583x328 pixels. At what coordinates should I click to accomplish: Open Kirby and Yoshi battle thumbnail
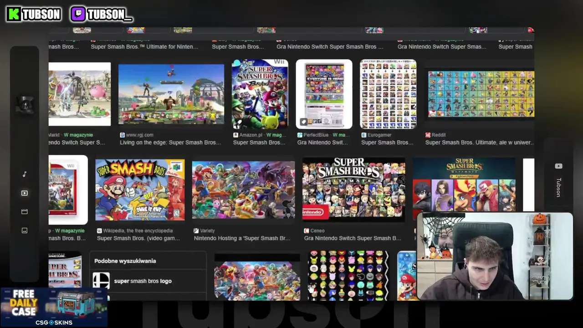click(80, 94)
